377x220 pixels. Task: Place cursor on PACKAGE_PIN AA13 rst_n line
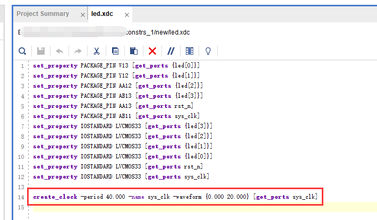point(113,106)
